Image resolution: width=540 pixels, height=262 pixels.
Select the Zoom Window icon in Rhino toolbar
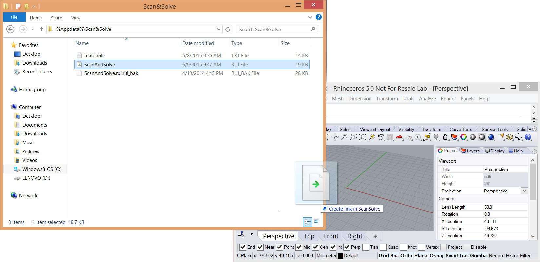(353, 137)
